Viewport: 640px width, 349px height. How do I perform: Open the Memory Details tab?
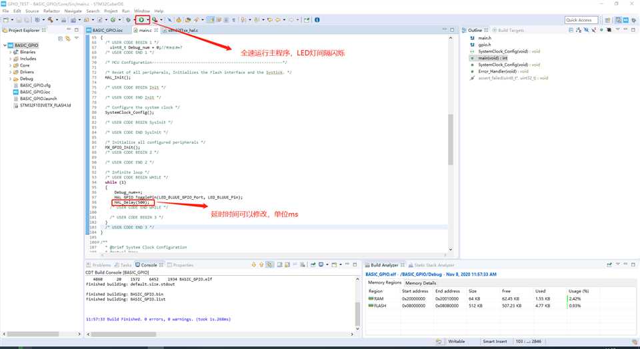tap(421, 283)
